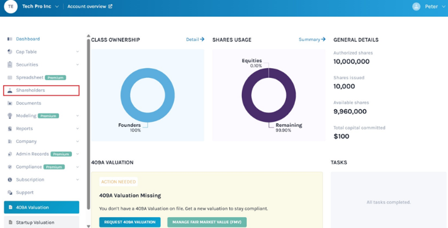Expand the Reports menu chevron
Screen dimensions: 448x228
pyautogui.click(x=77, y=128)
